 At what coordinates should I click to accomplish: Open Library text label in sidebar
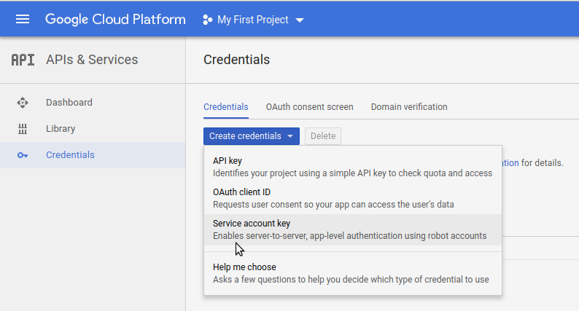61,129
